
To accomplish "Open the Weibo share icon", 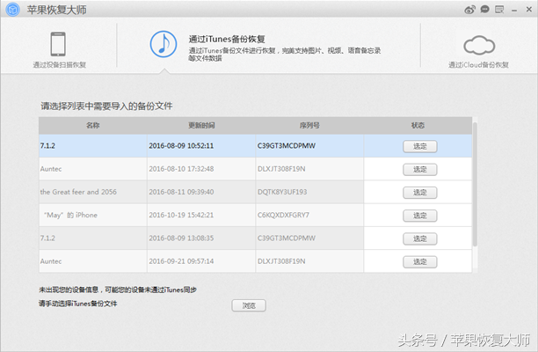I will point(469,10).
